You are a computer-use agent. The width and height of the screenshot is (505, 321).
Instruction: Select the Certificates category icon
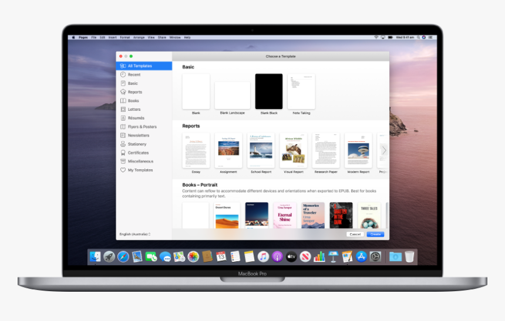123,153
